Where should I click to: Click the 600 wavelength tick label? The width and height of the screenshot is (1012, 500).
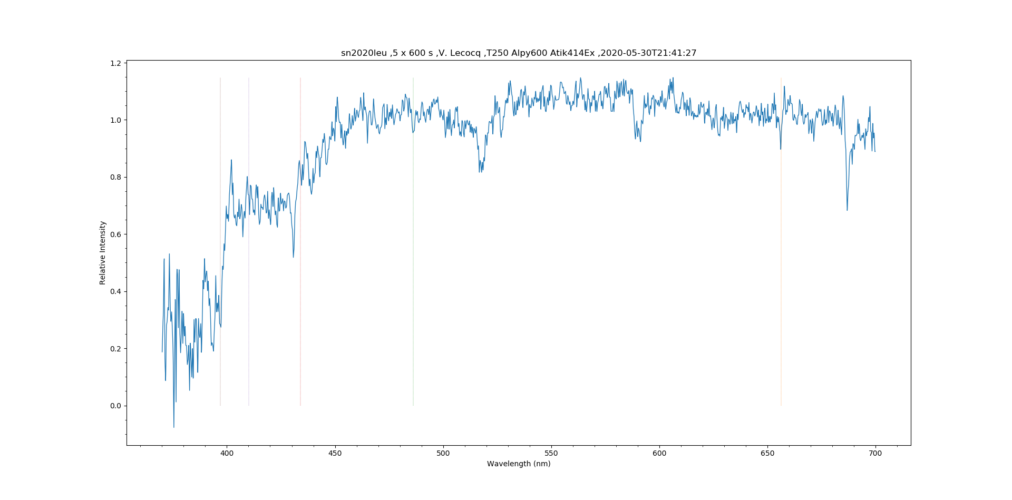(659, 453)
